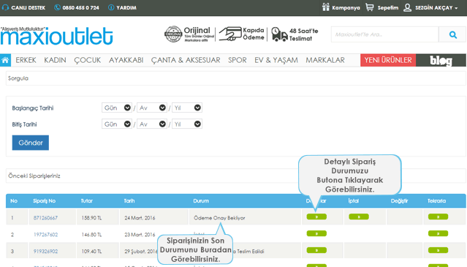Open order number 919326902 link
The image size is (467, 267).
tap(45, 251)
